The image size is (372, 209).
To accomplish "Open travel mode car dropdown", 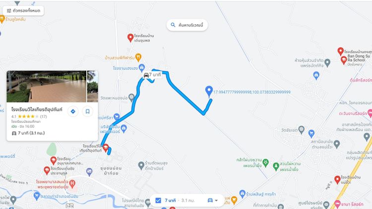I will pyautogui.click(x=213, y=201).
